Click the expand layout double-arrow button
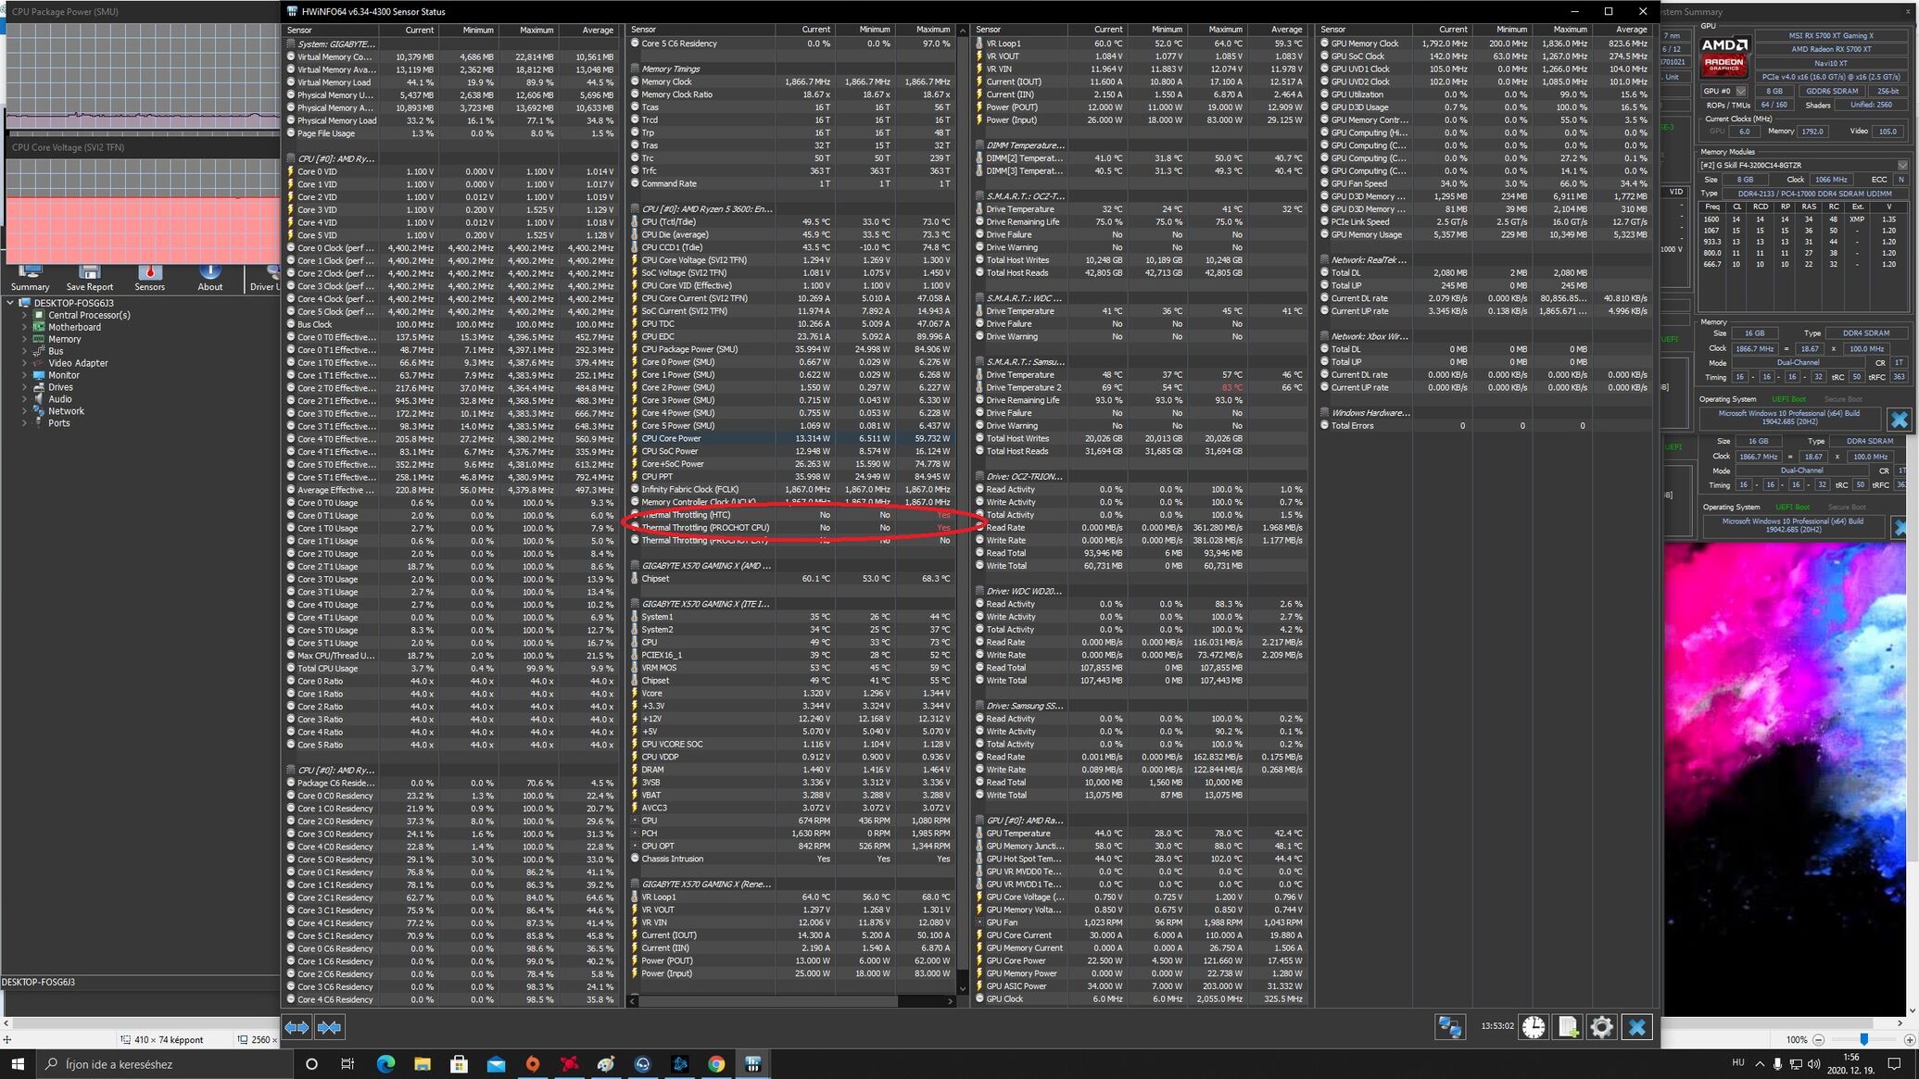This screenshot has height=1079, width=1919. coord(297,1027)
